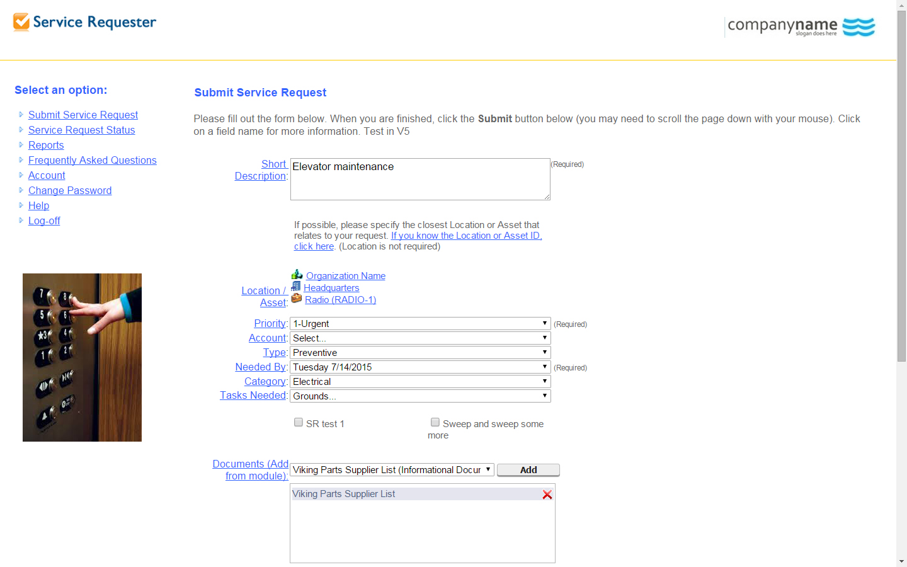Open the Type dropdown showing Preventive
The width and height of the screenshot is (907, 567).
coord(421,353)
